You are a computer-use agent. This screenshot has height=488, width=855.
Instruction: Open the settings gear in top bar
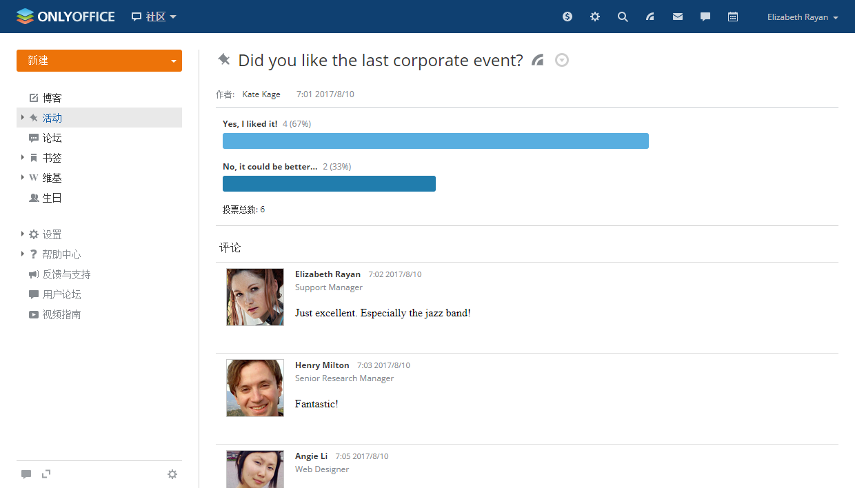(x=595, y=17)
